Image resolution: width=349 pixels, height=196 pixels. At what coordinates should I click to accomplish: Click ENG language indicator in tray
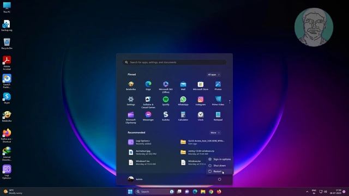(x=314, y=192)
